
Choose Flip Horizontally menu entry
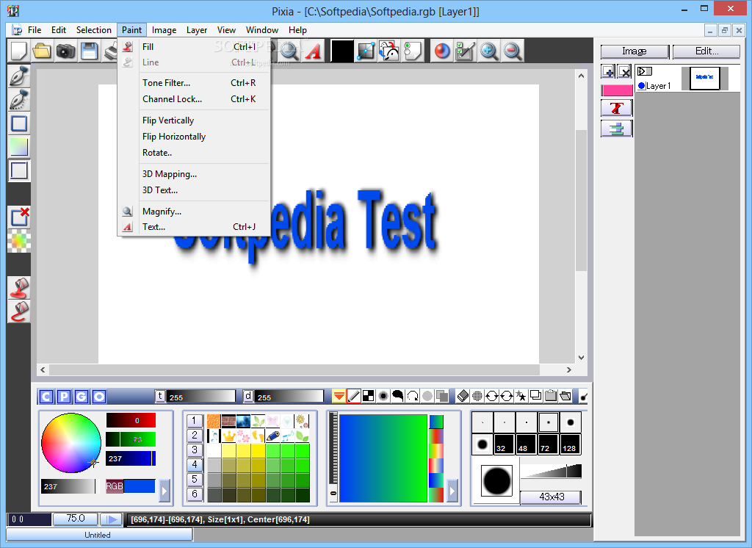[194, 137]
